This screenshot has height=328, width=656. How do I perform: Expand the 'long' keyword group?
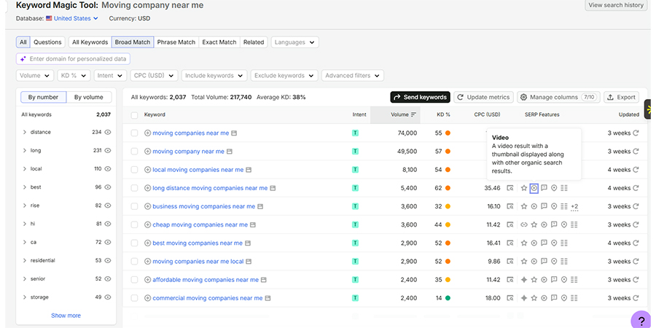pyautogui.click(x=24, y=151)
